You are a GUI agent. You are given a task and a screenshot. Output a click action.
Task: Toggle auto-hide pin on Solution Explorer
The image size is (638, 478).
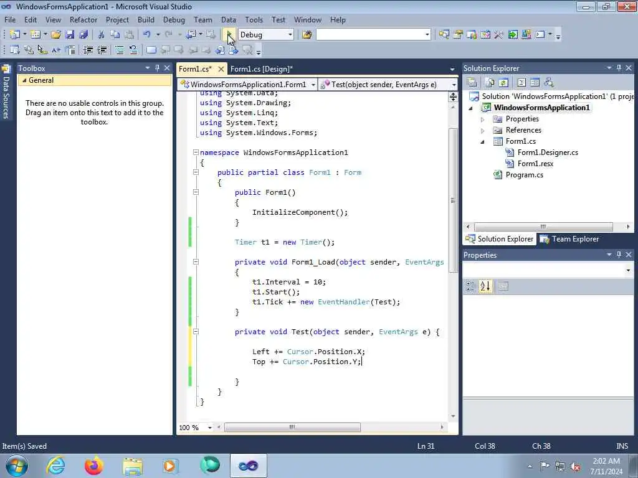point(619,68)
